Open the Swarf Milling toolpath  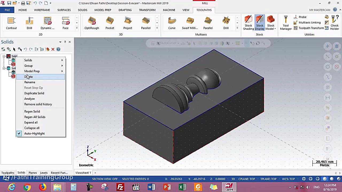190,23
